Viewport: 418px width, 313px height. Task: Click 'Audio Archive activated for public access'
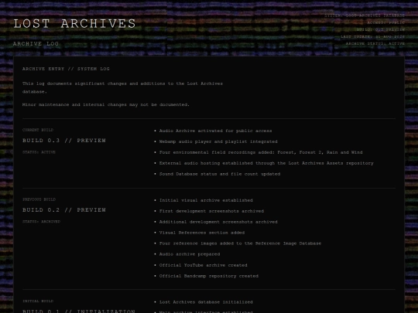215,131
